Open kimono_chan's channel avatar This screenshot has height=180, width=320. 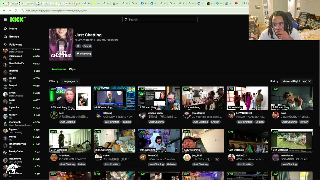(x=143, y=115)
